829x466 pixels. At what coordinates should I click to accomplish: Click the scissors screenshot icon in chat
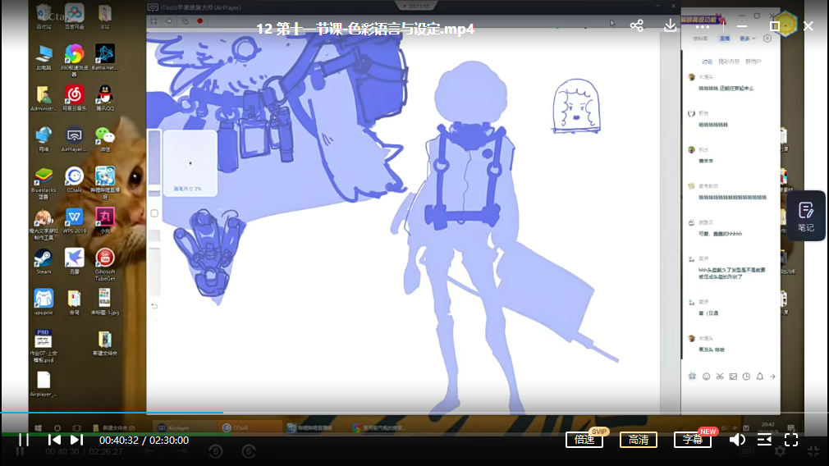[x=720, y=377]
